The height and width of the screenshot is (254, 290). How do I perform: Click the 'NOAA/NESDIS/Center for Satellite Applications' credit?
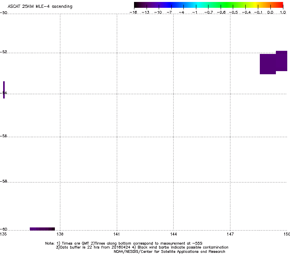click(x=169, y=252)
